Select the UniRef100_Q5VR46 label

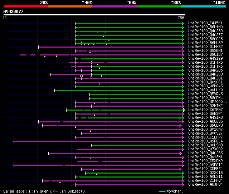205,94
